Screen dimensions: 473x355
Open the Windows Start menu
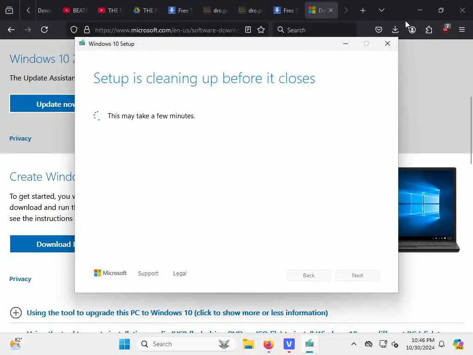[x=124, y=344]
